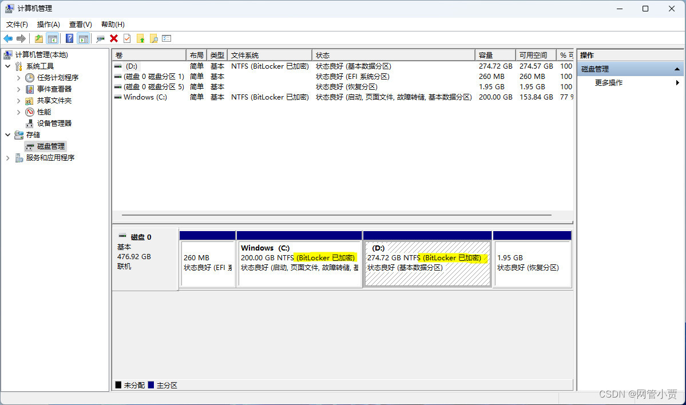The width and height of the screenshot is (686, 405).
Task: Click the folder with magnifier toolbar icon
Action: (153, 38)
